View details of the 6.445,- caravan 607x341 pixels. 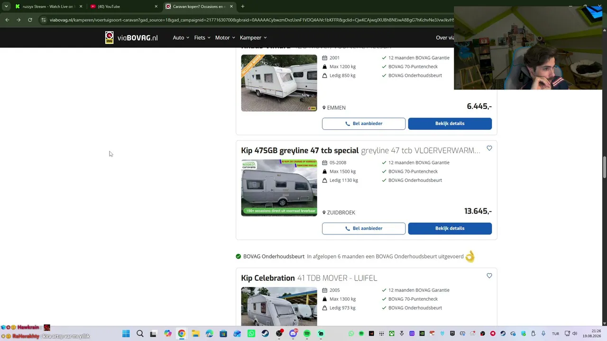click(450, 124)
